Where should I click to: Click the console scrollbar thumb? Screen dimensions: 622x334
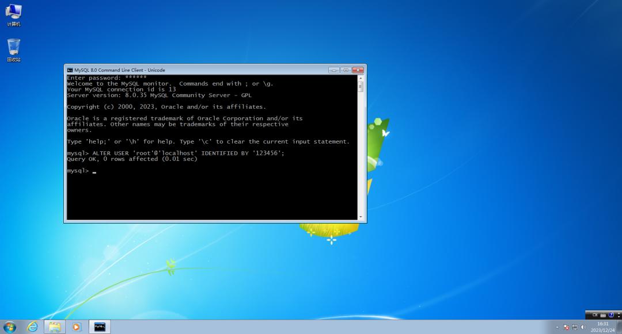(x=361, y=87)
